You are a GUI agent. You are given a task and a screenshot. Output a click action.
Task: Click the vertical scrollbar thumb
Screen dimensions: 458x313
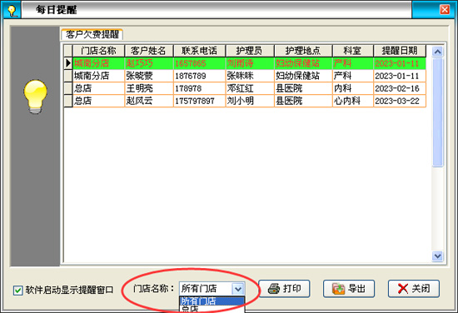437,112
